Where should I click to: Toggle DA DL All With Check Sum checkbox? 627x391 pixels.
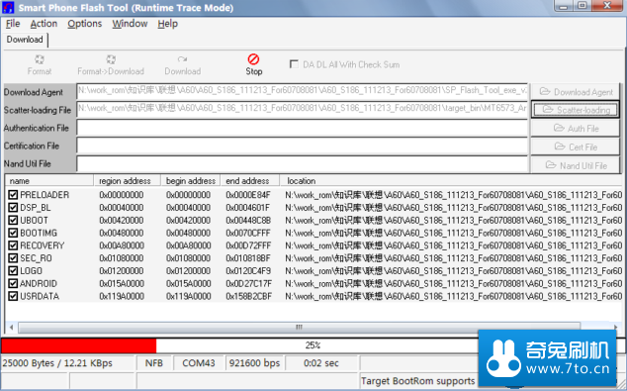tap(294, 64)
